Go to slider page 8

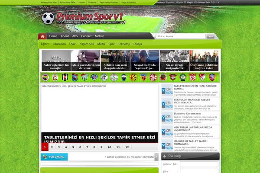pyautogui.click(x=94, y=147)
